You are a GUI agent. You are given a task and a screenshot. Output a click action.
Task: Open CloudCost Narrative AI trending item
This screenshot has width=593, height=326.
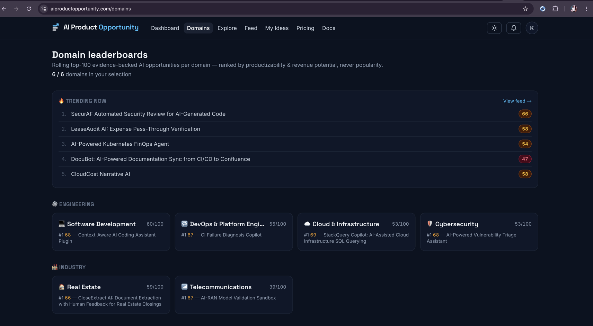tap(100, 174)
